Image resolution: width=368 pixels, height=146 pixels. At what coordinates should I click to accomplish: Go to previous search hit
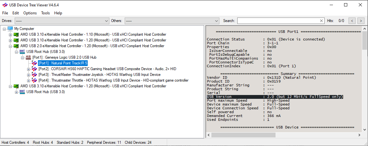click(352, 21)
